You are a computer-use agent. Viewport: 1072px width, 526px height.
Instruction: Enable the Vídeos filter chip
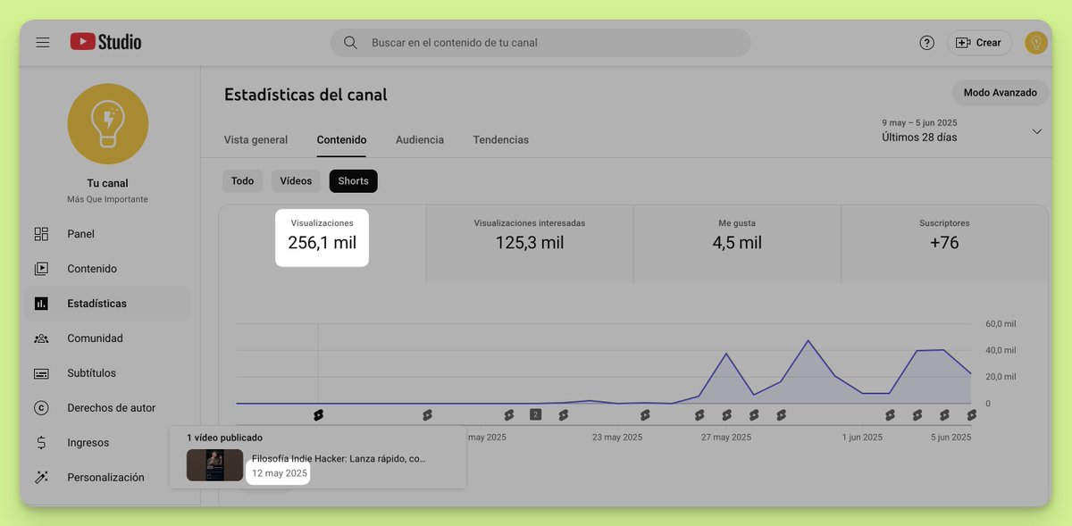coord(296,180)
